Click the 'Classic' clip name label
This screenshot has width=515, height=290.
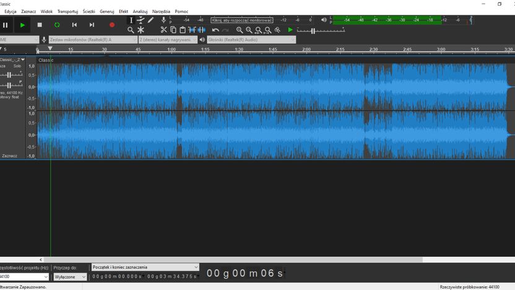point(46,60)
